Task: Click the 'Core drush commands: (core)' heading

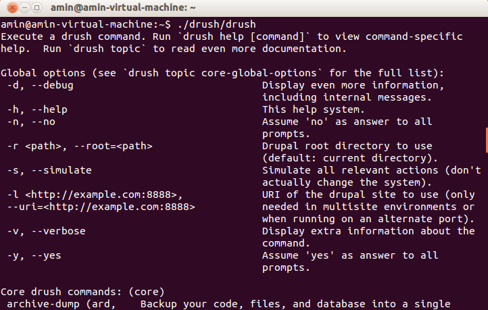Action: coord(82,292)
